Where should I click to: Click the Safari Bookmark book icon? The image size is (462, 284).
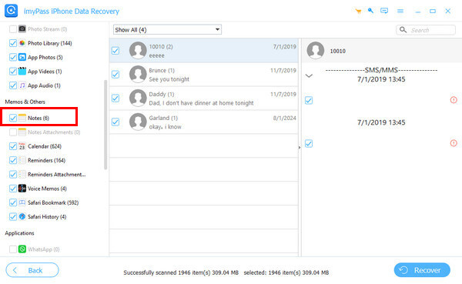pos(22,202)
